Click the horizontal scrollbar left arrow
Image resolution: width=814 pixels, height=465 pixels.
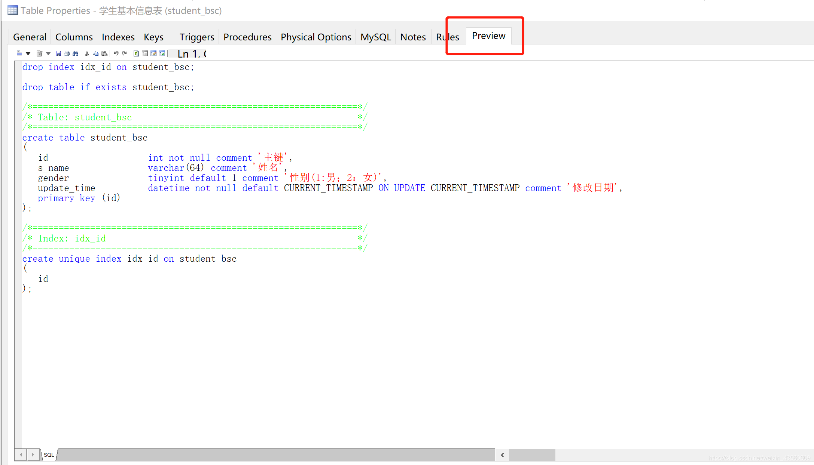click(x=503, y=455)
